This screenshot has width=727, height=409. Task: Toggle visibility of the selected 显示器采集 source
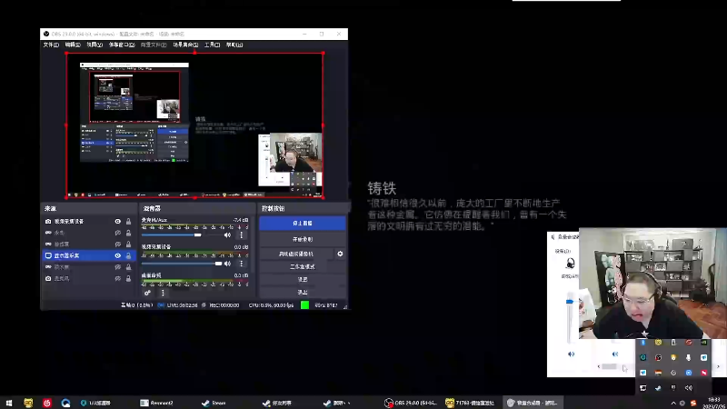click(x=118, y=255)
